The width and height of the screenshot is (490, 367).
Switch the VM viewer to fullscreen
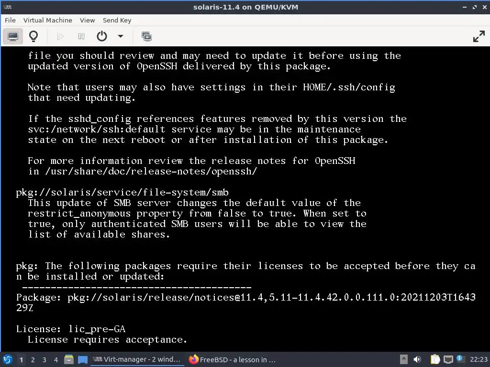[479, 36]
